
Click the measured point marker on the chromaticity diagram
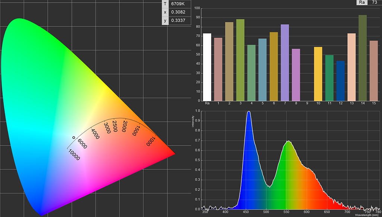coord(74,138)
